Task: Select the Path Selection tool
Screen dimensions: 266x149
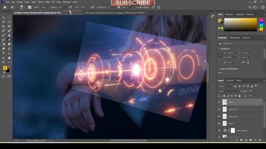Action: coord(9,53)
